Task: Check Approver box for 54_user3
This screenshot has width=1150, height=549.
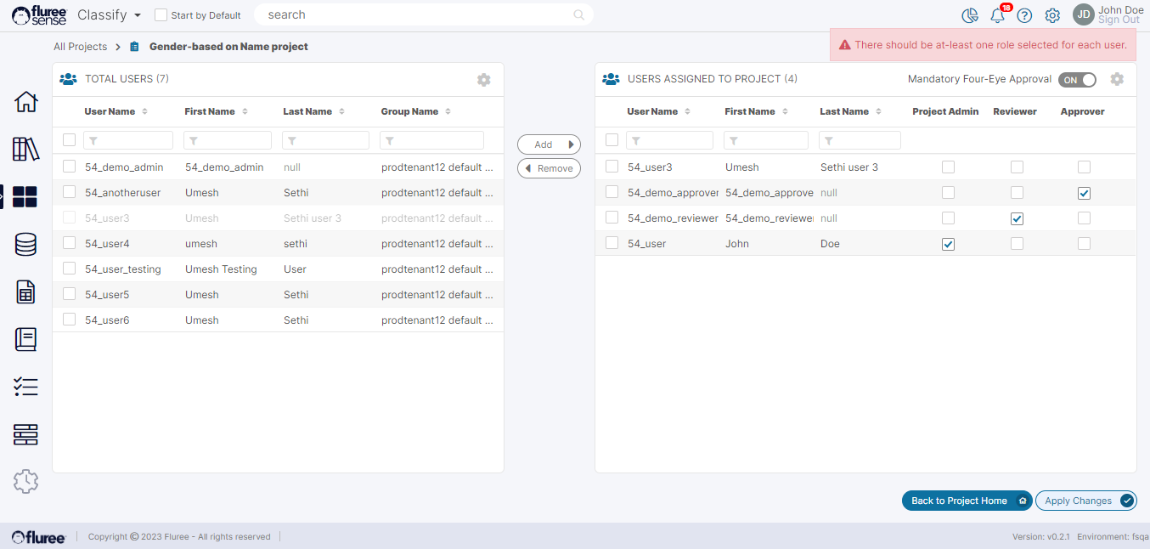Action: click(x=1084, y=167)
